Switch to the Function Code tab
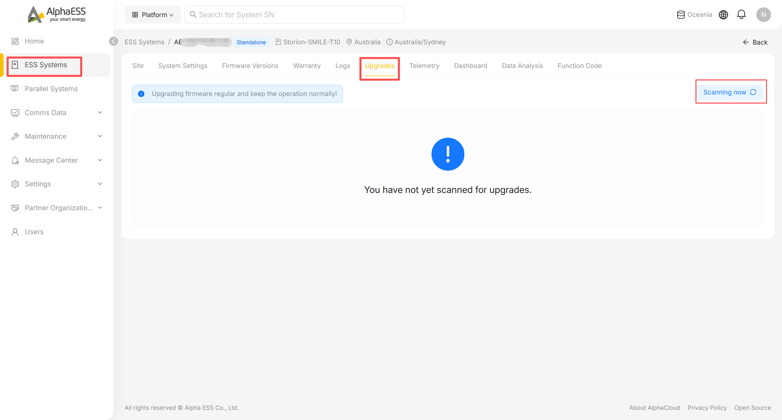This screenshot has height=420, width=782. click(x=580, y=66)
